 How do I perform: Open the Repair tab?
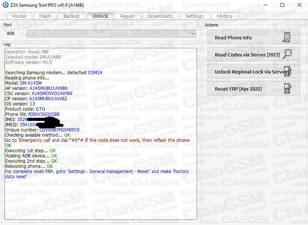tap(127, 16)
